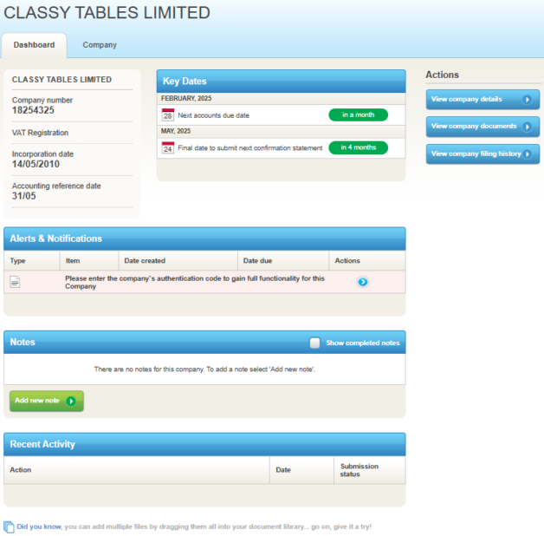Select the Dashboard tab
This screenshot has width=544, height=536.
coord(34,45)
